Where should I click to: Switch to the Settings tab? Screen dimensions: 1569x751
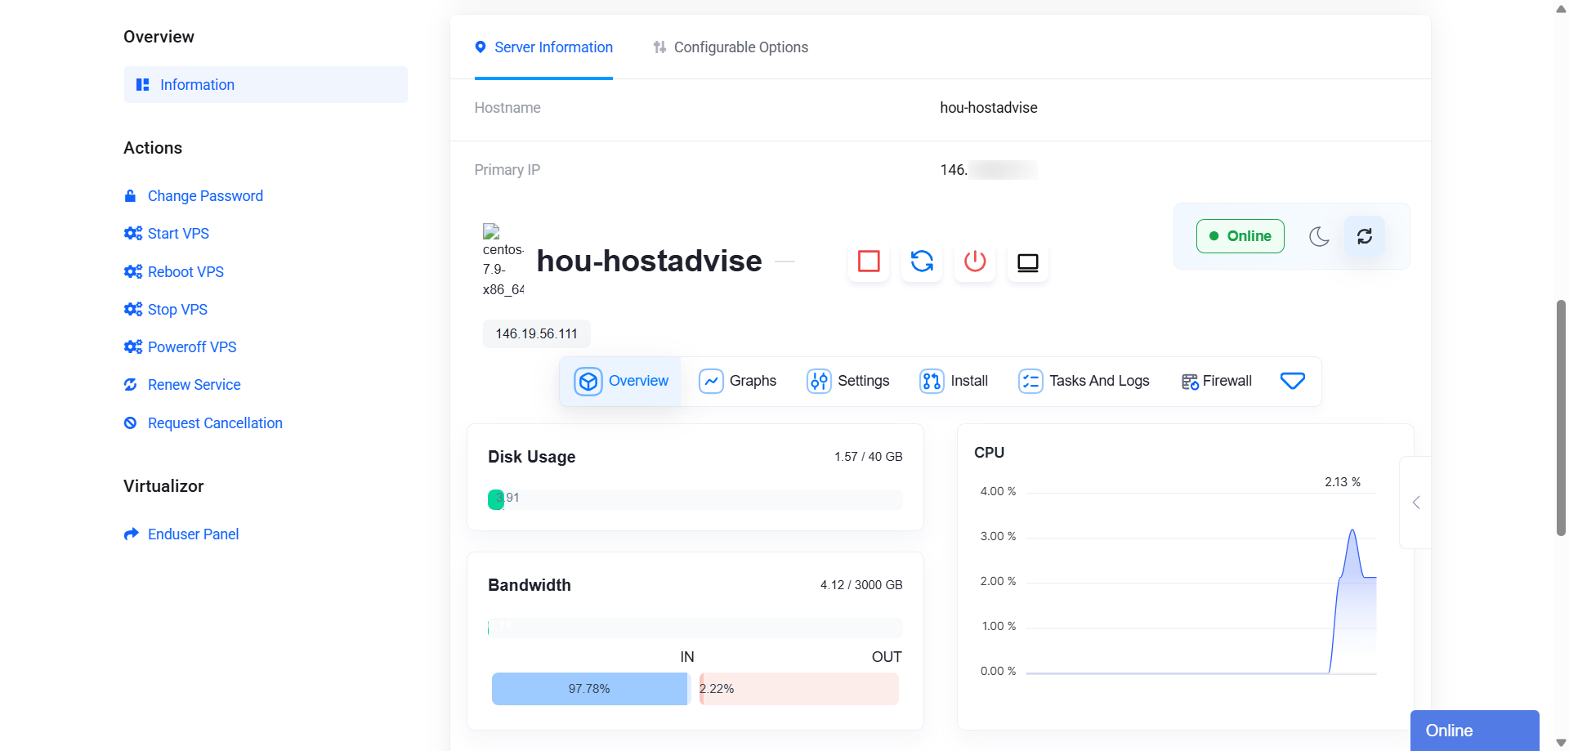(x=848, y=381)
